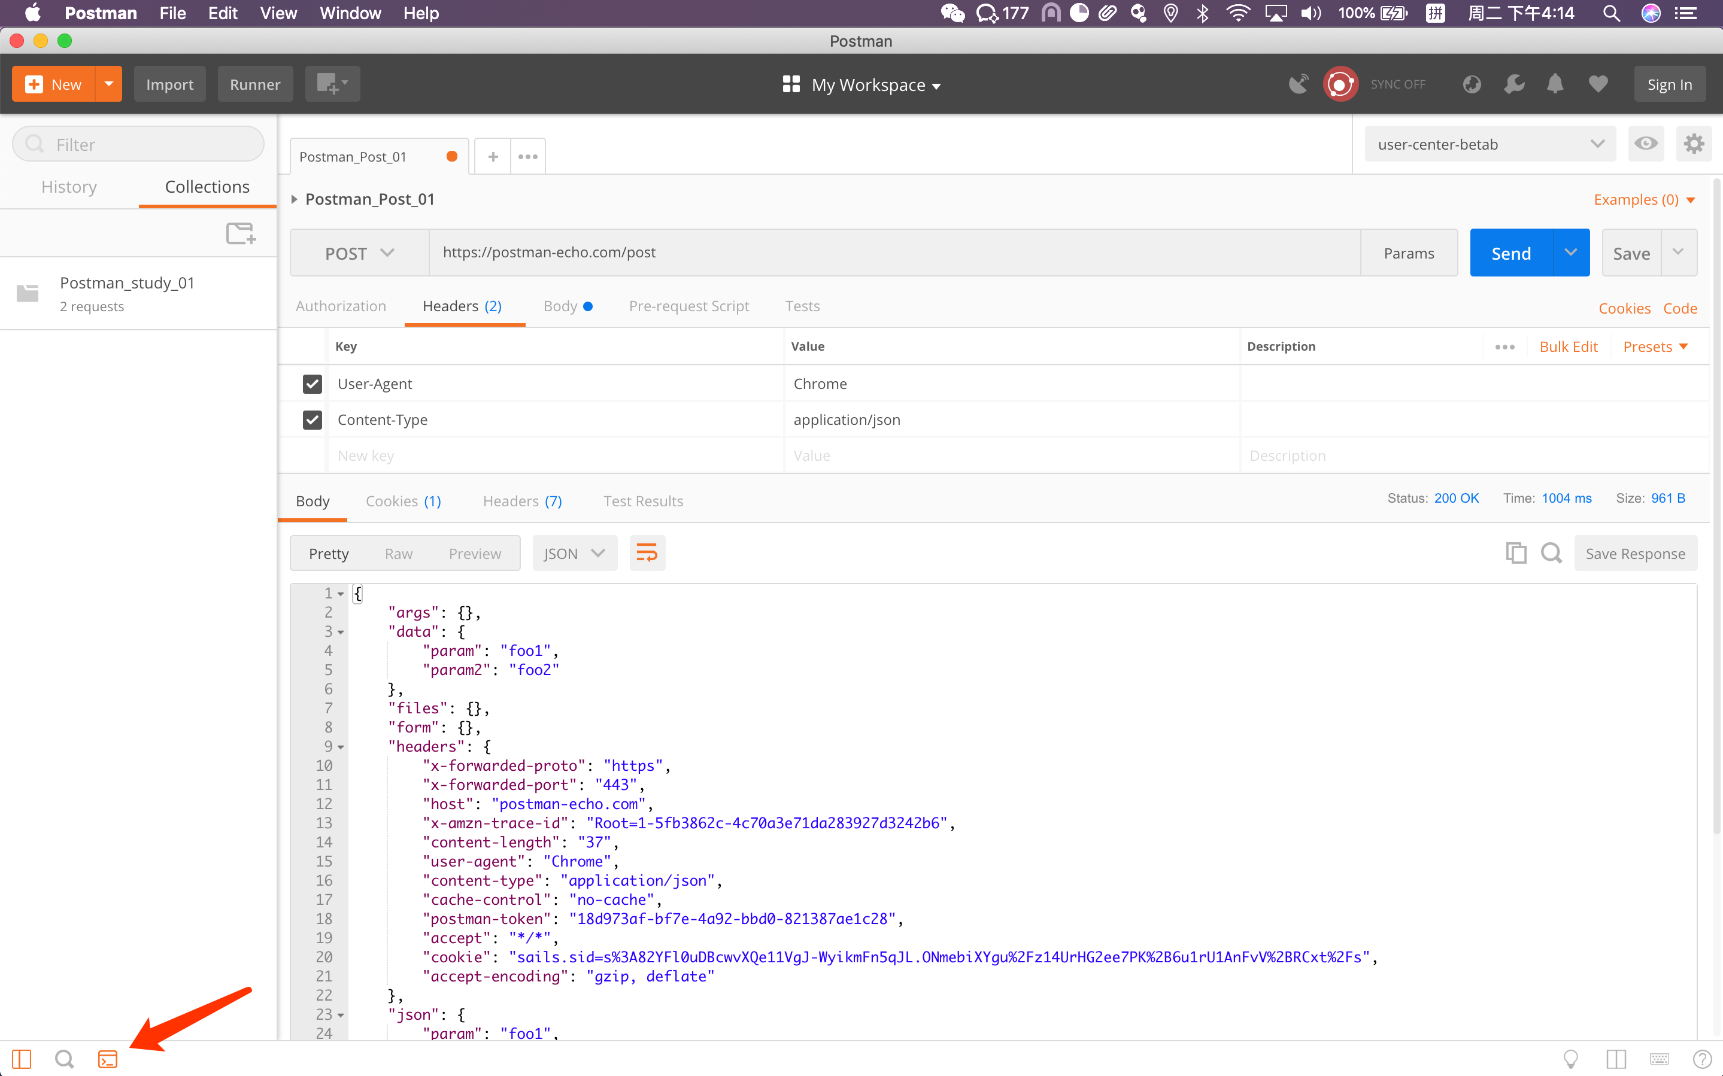
Task: Open header column options three dots
Action: click(1504, 346)
